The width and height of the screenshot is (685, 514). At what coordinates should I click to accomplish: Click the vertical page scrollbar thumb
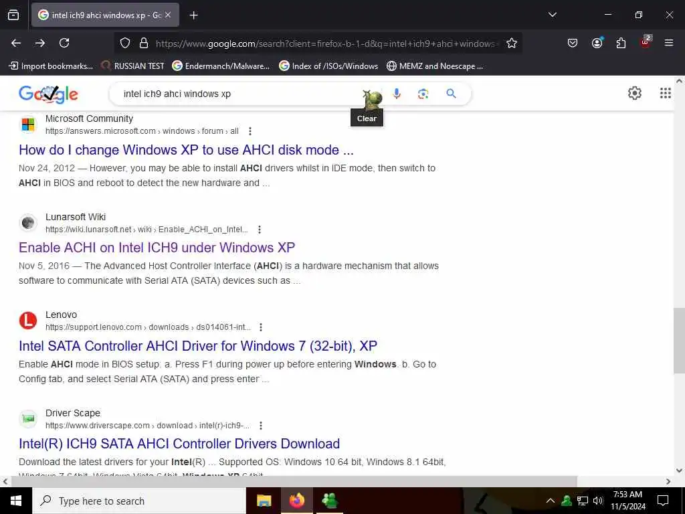(679, 341)
